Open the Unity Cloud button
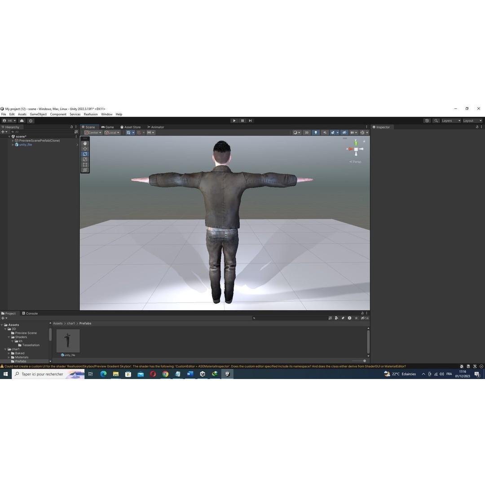This screenshot has height=485, width=485. pyautogui.click(x=22, y=121)
